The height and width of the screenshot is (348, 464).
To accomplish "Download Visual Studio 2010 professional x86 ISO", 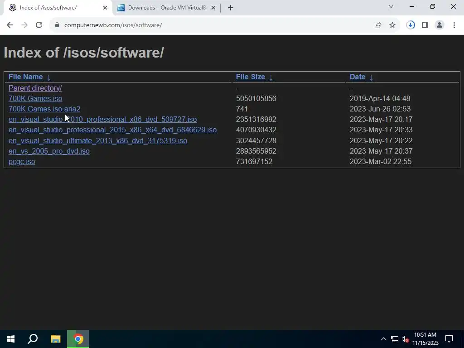I will [x=102, y=120].
